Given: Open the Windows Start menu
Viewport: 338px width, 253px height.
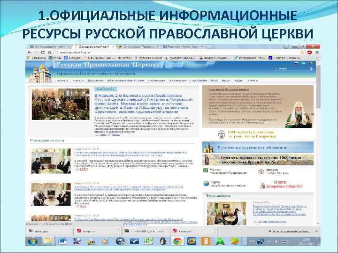Looking at the screenshot, I should coord(33,241).
